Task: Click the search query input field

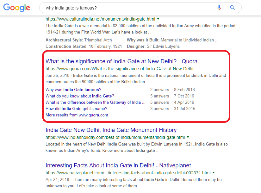Action: 127,8
